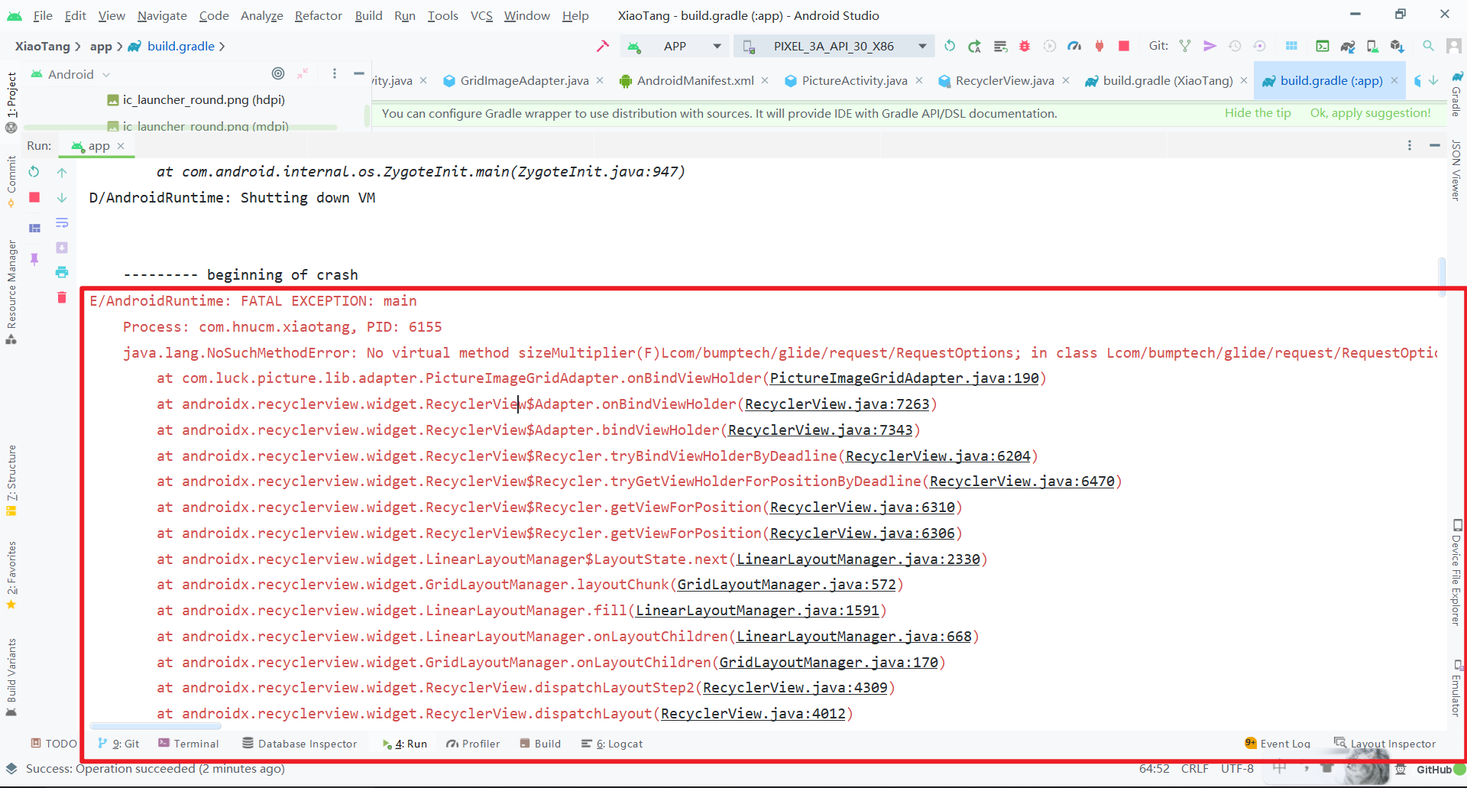Image resolution: width=1467 pixels, height=788 pixels.
Task: Click the Git update project branch icon
Action: 1185,46
